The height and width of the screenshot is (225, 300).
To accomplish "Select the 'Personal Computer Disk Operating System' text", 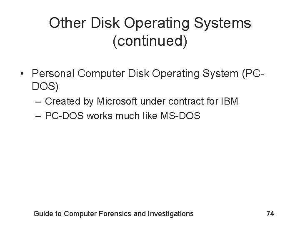I will pos(135,74).
